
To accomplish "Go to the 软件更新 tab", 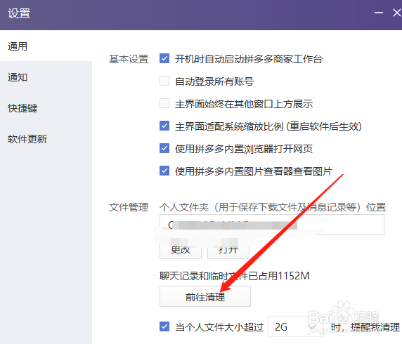I will pos(46,139).
